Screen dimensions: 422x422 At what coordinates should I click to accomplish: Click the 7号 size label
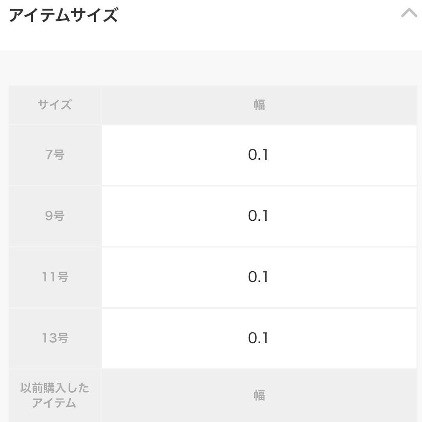pyautogui.click(x=55, y=154)
